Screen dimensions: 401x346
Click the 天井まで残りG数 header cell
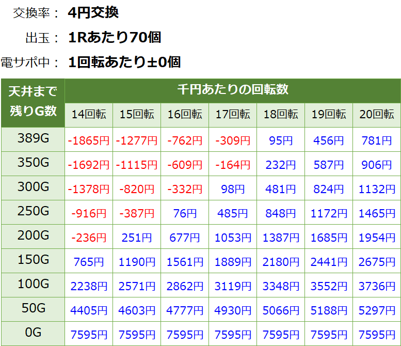pyautogui.click(x=33, y=103)
